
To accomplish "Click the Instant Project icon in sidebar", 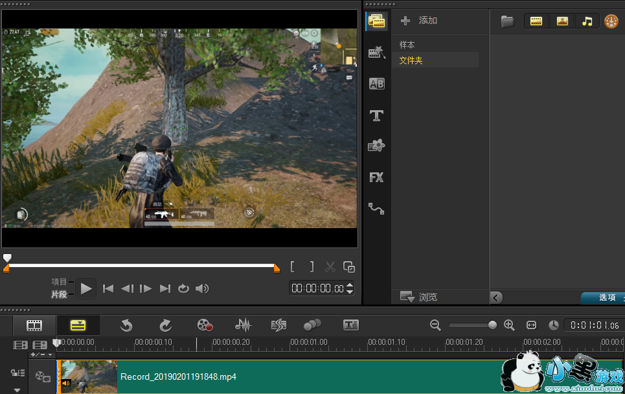I will (x=376, y=53).
